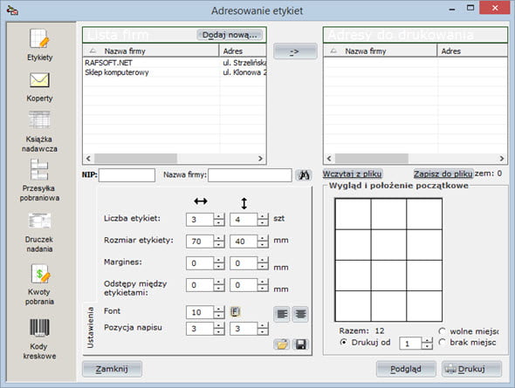The image size is (515, 388).
Task: Open the Druczek nadania section
Action: tap(39, 233)
